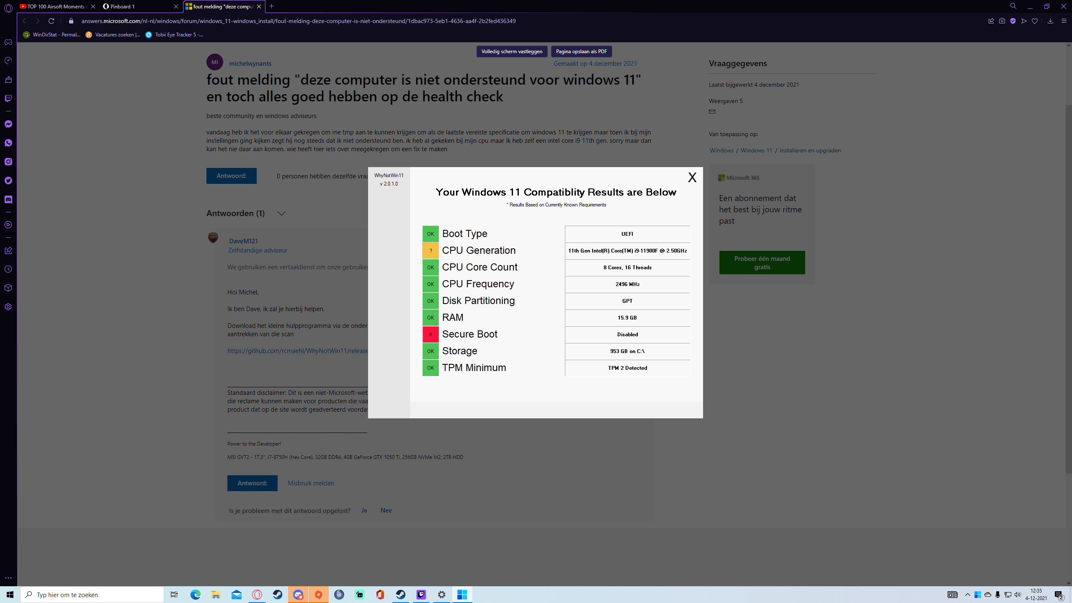Switch to TOP 100 Airsoft Moments tab
1072x603 pixels.
[x=57, y=6]
